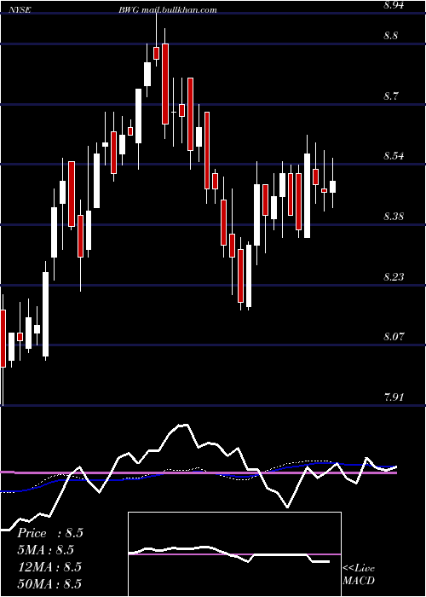
Task: Click the 8.94 price axis label
Action: (394, 5)
